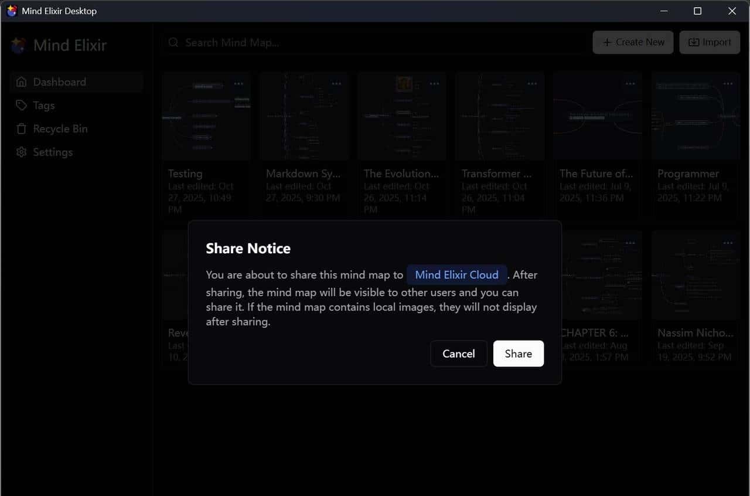Viewport: 750px width, 496px height.
Task: Open more options on The Evolution... card
Action: tap(434, 84)
